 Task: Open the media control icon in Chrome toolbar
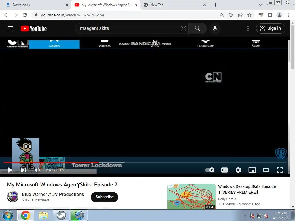tap(261, 15)
